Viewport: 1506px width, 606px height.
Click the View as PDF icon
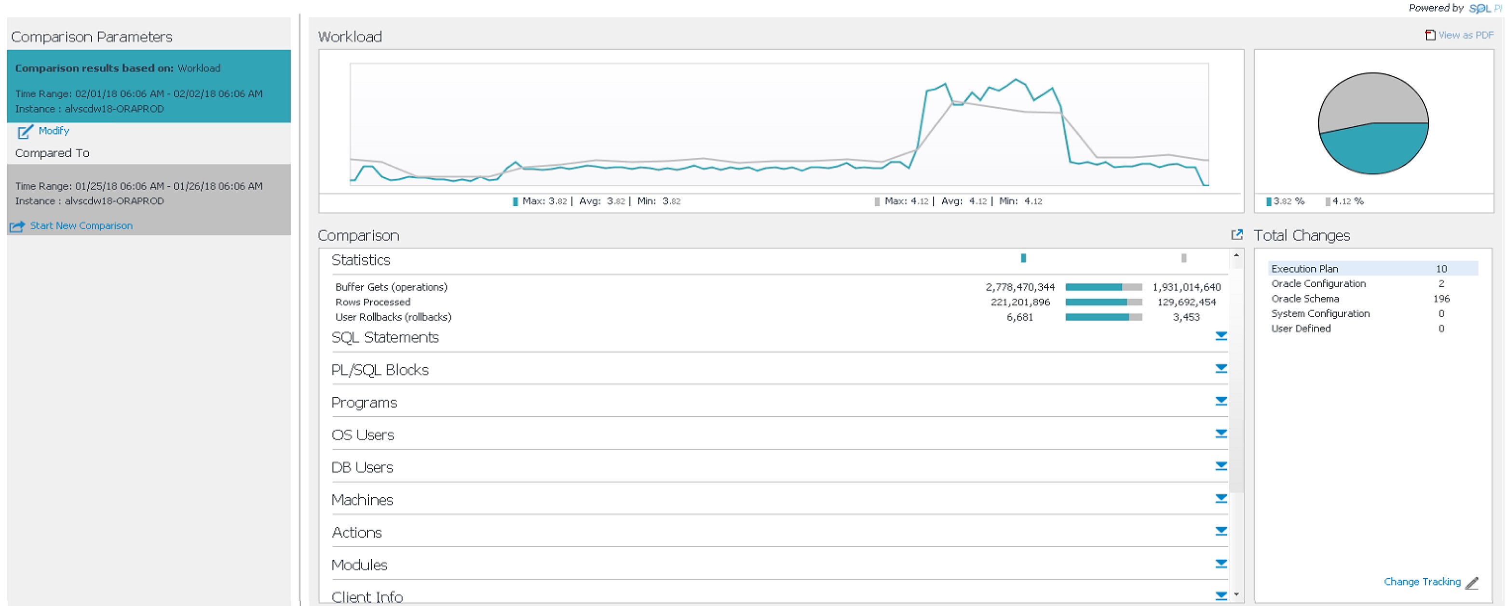[x=1430, y=35]
